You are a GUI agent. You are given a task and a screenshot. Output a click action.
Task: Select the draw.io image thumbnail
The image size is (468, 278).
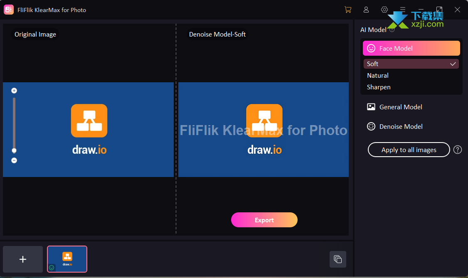(67, 259)
